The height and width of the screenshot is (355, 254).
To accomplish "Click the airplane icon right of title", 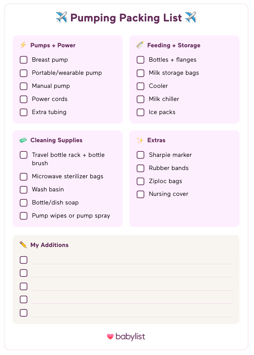I will click(190, 17).
